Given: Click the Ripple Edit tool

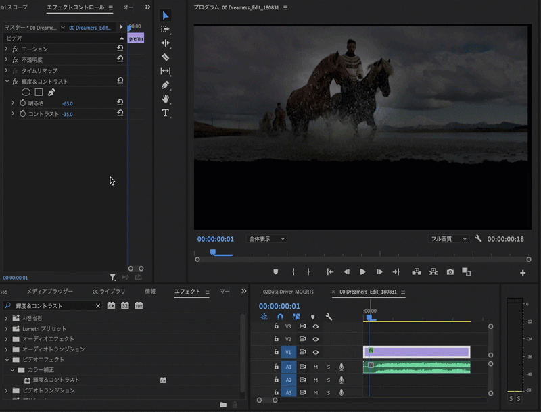Looking at the screenshot, I should [x=166, y=43].
